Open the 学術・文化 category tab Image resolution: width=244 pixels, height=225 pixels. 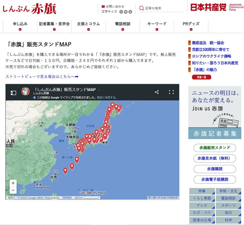point(228,191)
